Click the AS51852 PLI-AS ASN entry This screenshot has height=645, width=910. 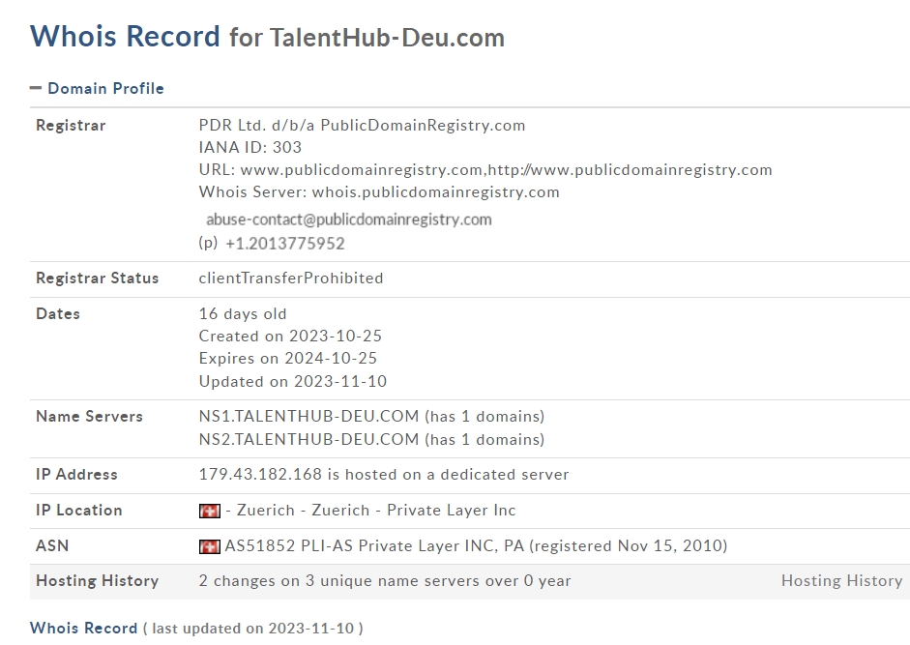476,545
